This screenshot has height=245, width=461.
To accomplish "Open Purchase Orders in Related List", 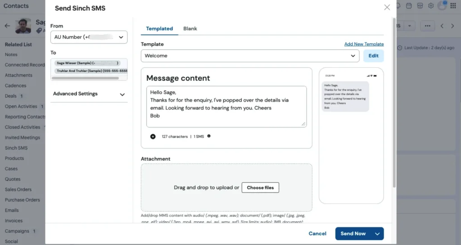I will [x=23, y=200].
